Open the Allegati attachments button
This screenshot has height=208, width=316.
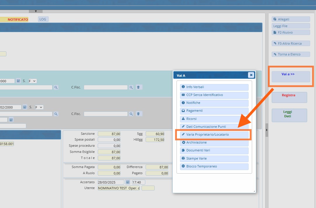click(x=291, y=19)
